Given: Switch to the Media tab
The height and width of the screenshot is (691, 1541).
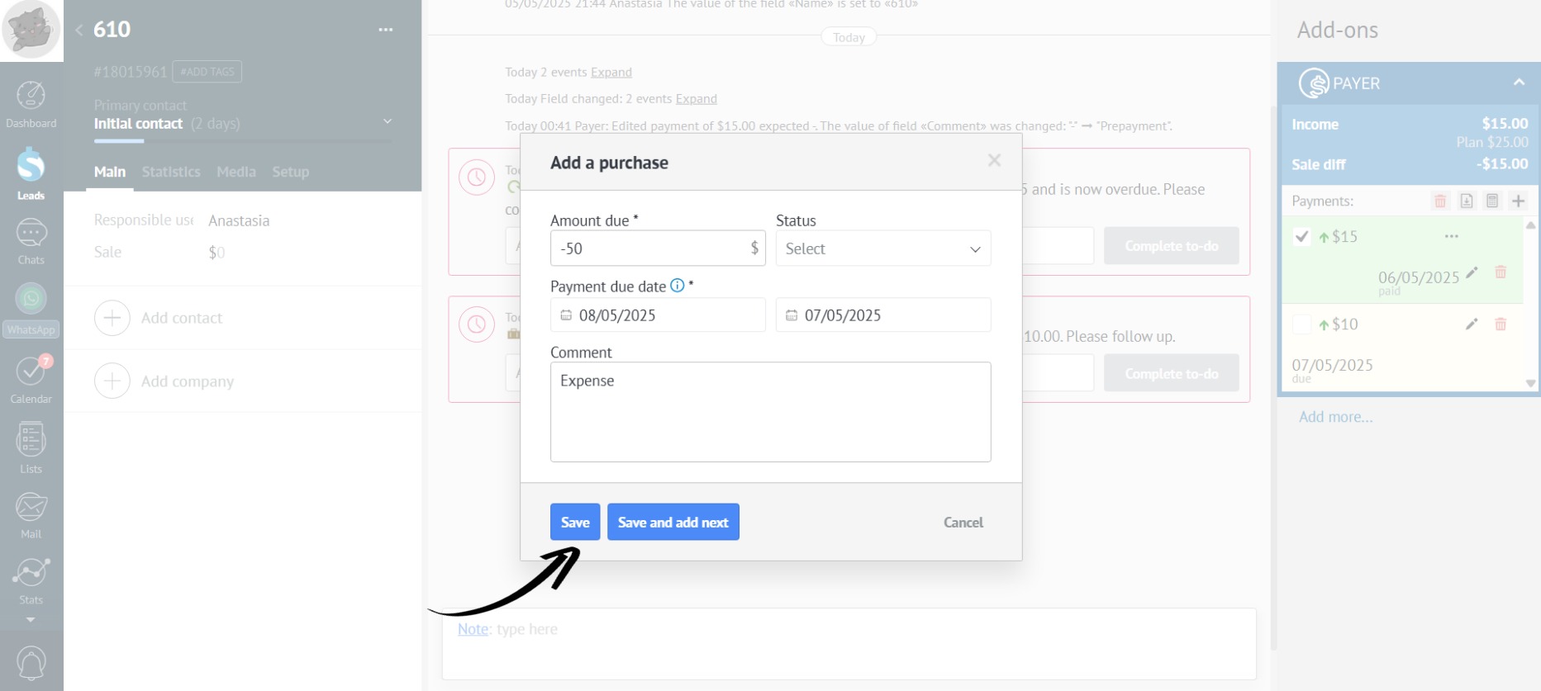Looking at the screenshot, I should (x=235, y=172).
